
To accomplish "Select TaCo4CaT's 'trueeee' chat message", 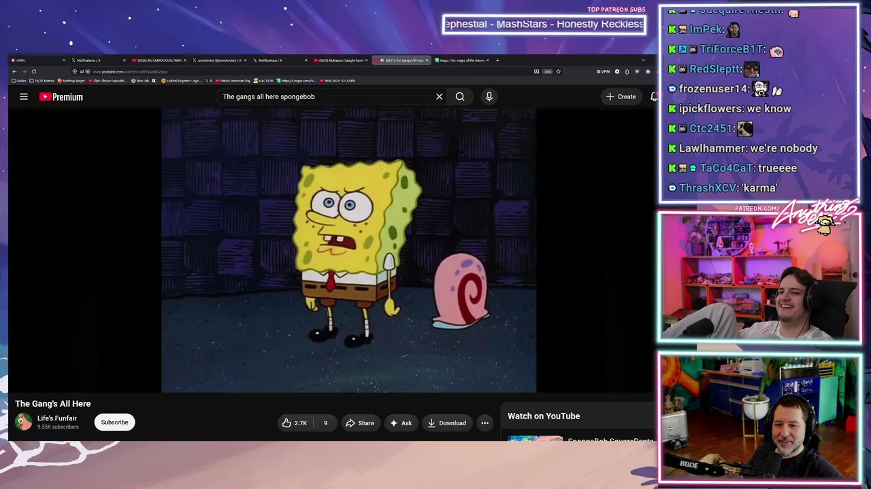I will [733, 168].
